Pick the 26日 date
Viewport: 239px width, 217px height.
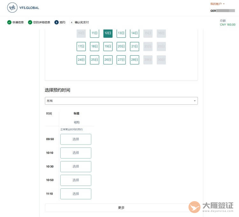click(x=108, y=60)
